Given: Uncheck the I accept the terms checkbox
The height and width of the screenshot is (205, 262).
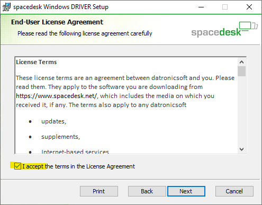Looking at the screenshot, I should [17, 166].
